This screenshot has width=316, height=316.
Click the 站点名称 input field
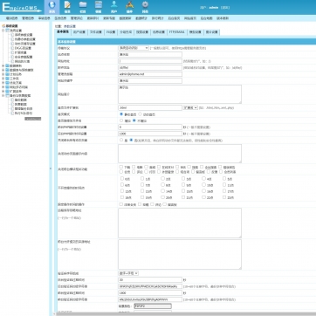pos(150,54)
